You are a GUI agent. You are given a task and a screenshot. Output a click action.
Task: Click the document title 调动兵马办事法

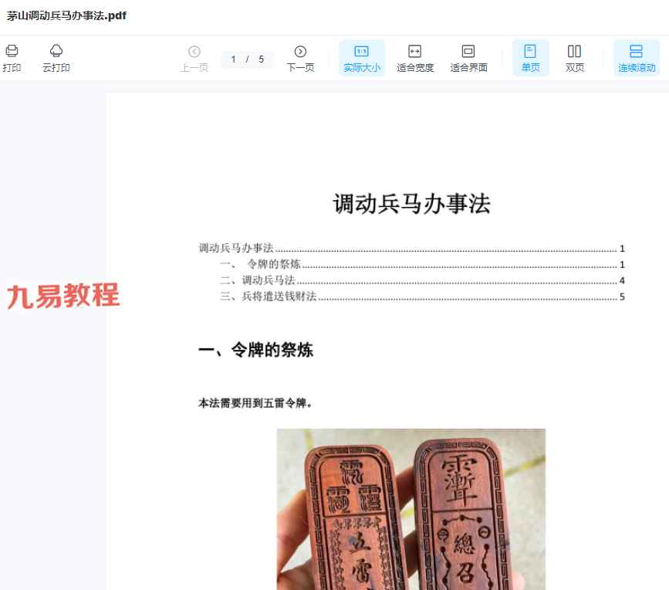coord(411,205)
